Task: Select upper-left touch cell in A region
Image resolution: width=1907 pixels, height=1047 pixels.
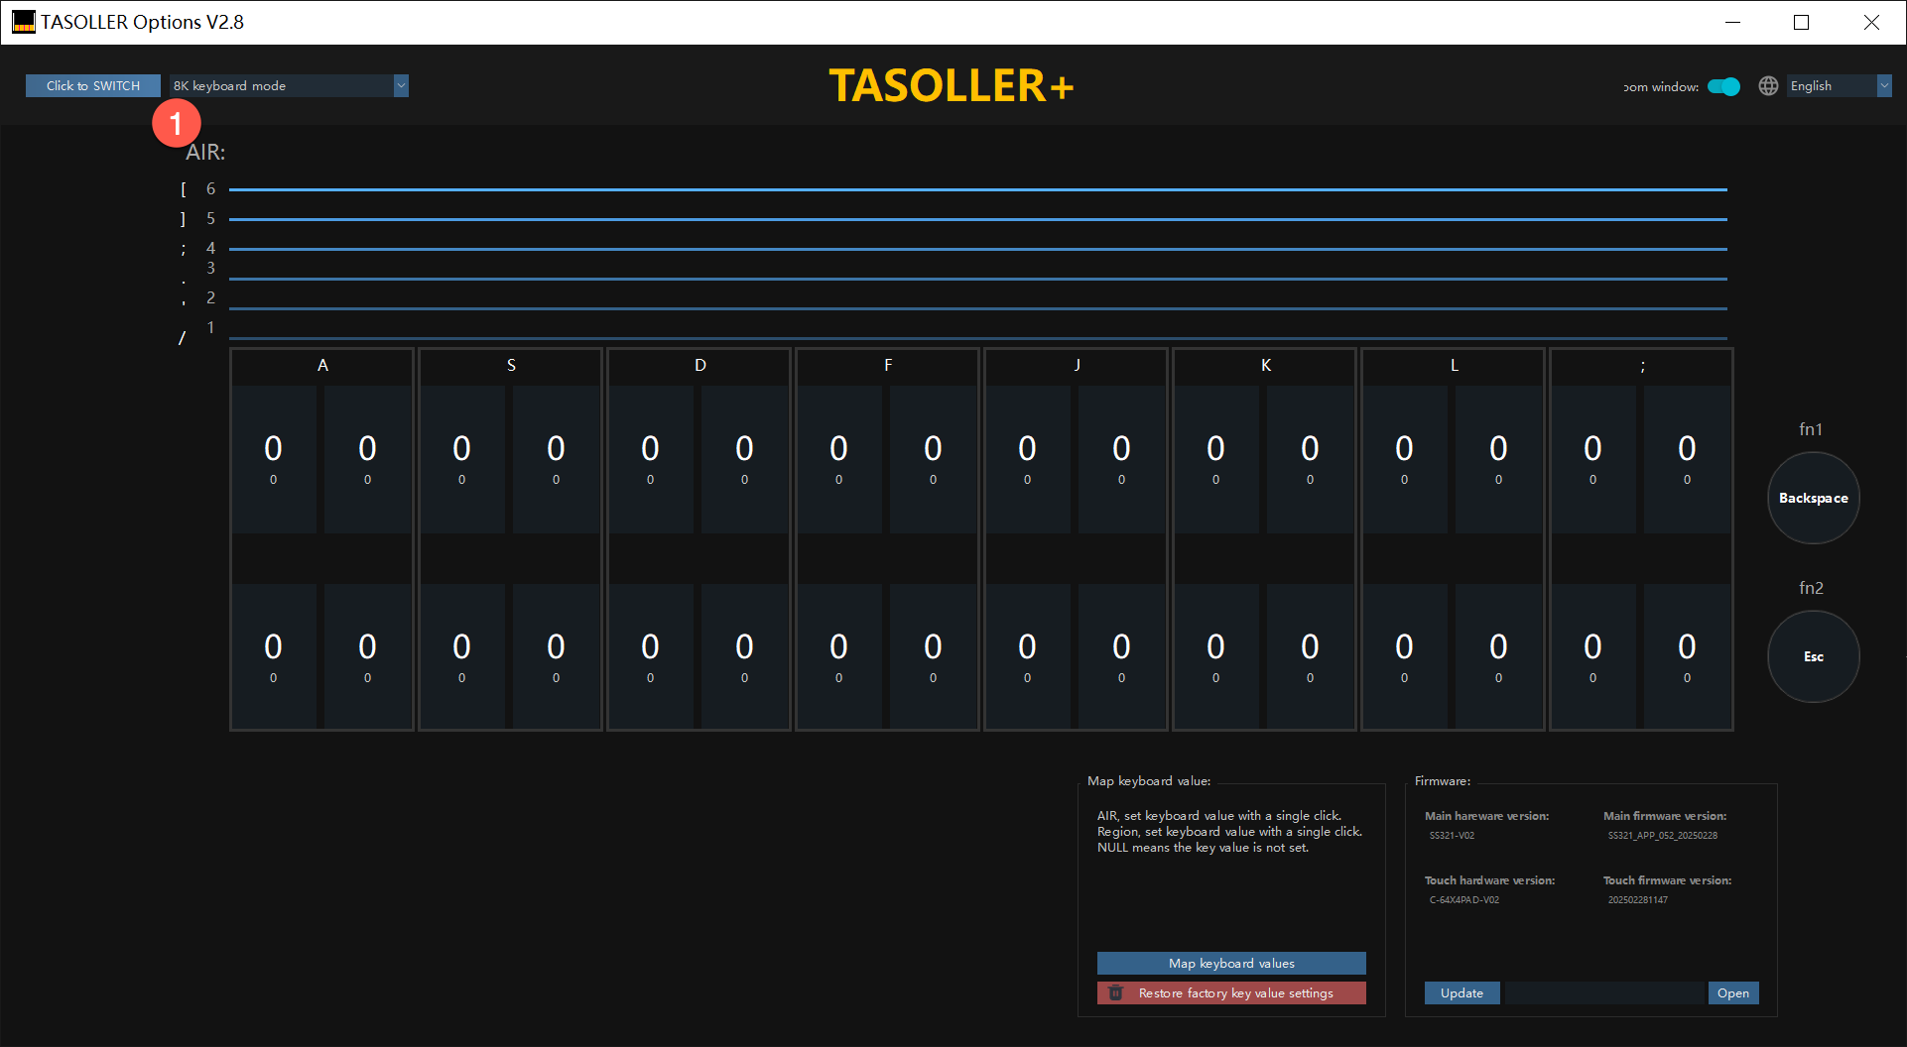Action: pos(274,459)
